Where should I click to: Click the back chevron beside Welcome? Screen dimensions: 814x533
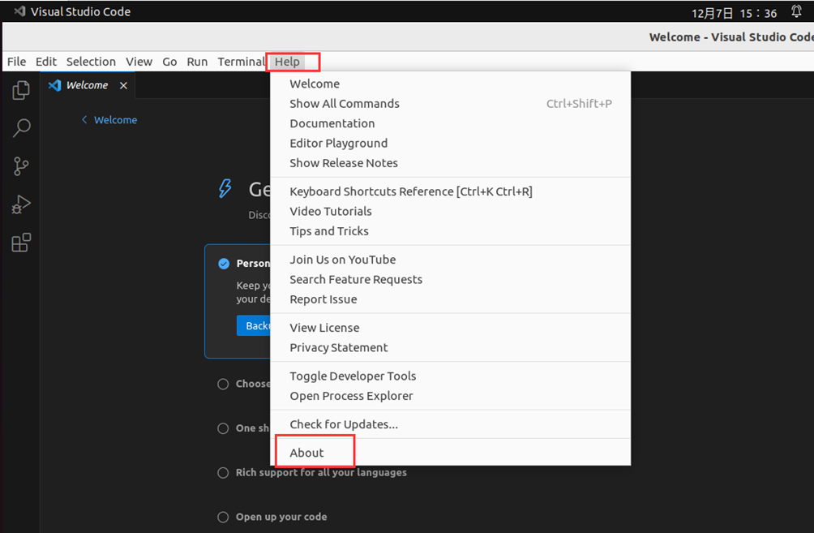(84, 120)
